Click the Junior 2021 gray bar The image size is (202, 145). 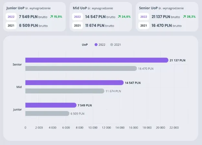47,114
